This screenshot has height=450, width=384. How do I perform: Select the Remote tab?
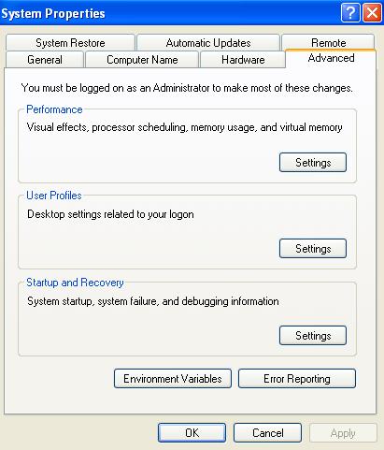(328, 42)
